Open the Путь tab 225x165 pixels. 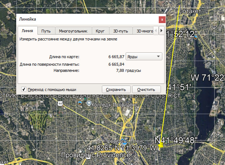point(46,31)
